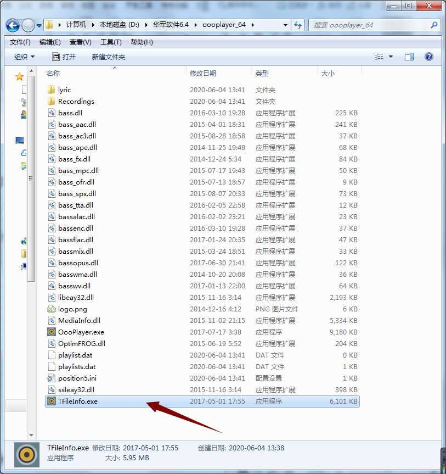This screenshot has height=474, width=446.
Task: Click the Favorites star icon in sidebar
Action: (20, 77)
